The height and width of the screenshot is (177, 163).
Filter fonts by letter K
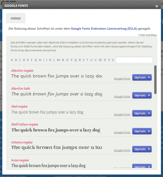[50, 60]
